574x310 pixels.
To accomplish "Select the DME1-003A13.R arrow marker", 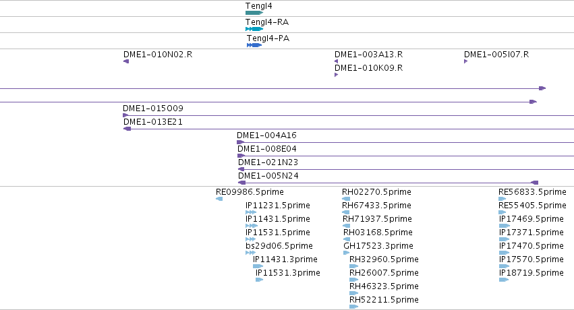I will point(336,61).
